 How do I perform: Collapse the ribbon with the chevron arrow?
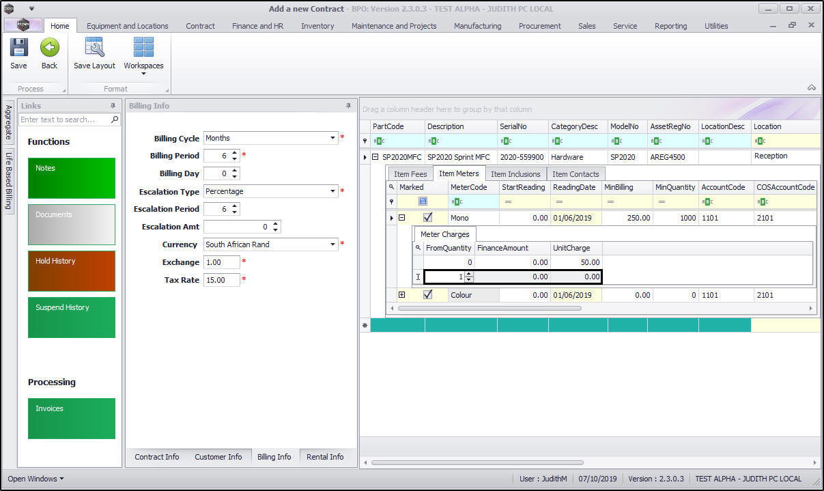[x=812, y=87]
